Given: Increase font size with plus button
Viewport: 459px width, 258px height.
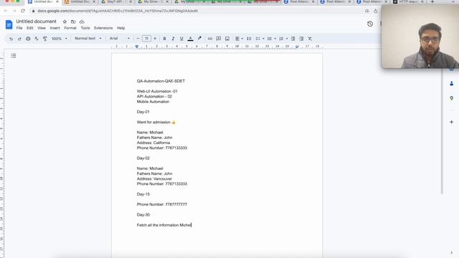Looking at the screenshot, I should click(x=155, y=39).
